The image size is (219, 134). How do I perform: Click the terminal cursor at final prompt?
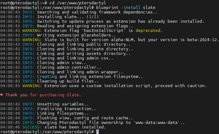(x=98, y=132)
